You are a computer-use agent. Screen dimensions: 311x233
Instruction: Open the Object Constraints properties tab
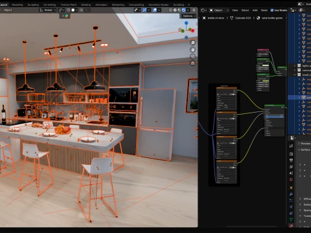(291, 213)
